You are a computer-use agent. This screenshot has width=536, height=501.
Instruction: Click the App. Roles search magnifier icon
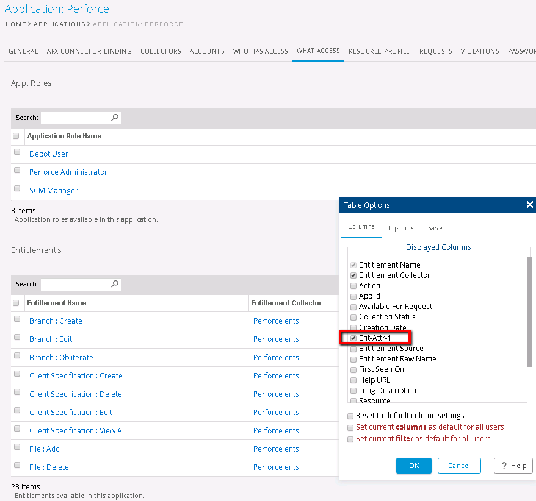(115, 118)
